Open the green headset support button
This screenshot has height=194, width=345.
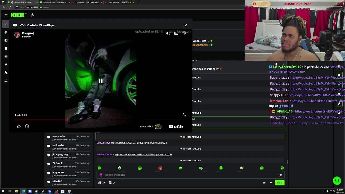coord(337,181)
